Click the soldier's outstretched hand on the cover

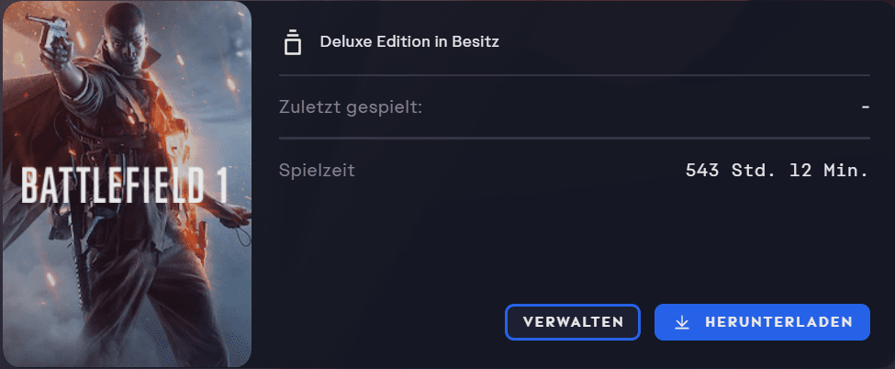tap(241, 218)
